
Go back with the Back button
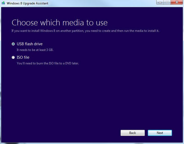click(x=133, y=133)
